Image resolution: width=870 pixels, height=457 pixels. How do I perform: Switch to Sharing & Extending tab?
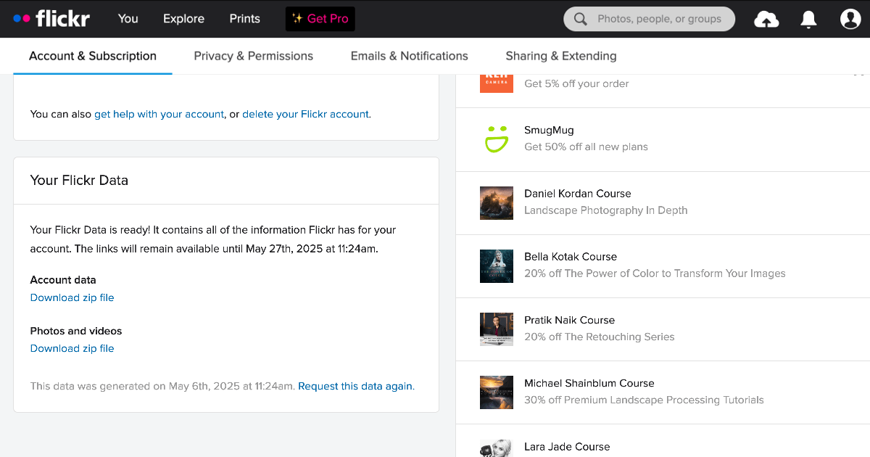coord(561,56)
